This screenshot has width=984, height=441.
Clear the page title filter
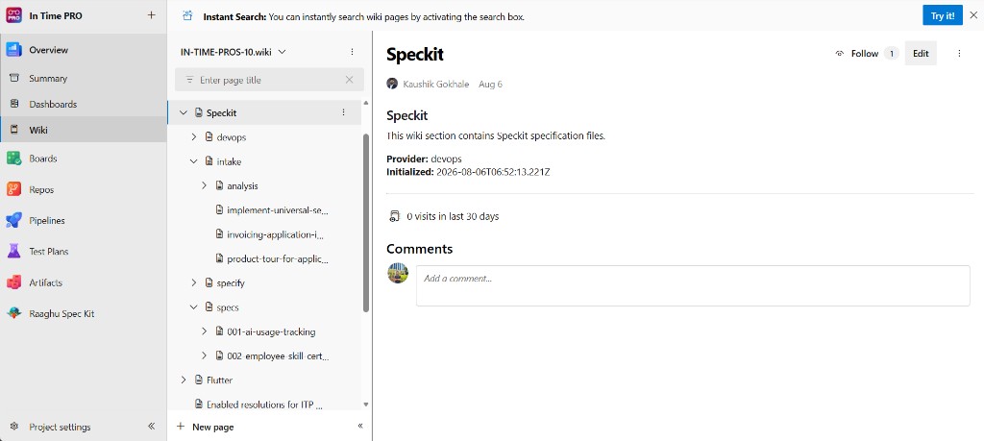point(350,80)
